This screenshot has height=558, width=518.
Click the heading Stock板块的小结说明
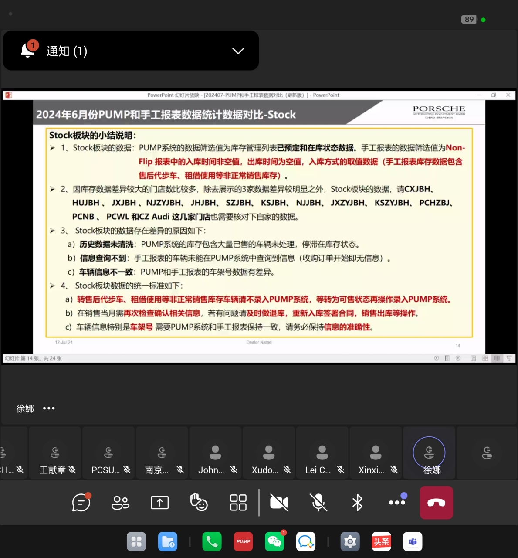point(93,135)
